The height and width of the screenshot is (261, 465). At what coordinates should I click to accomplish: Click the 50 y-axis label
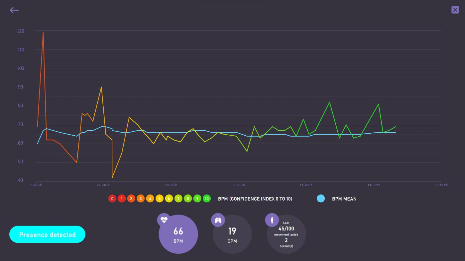coord(21,162)
